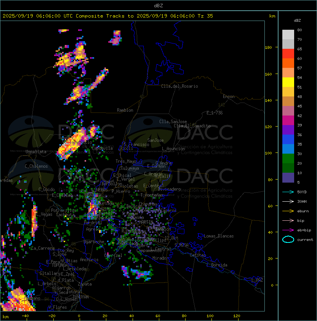The width and height of the screenshot is (317, 321).
Task: Click the 'TUNUYAN' map label
Action: click(81, 297)
